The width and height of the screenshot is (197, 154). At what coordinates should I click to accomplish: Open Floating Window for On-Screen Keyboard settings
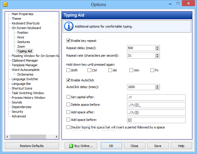pyautogui.click(x=35, y=56)
